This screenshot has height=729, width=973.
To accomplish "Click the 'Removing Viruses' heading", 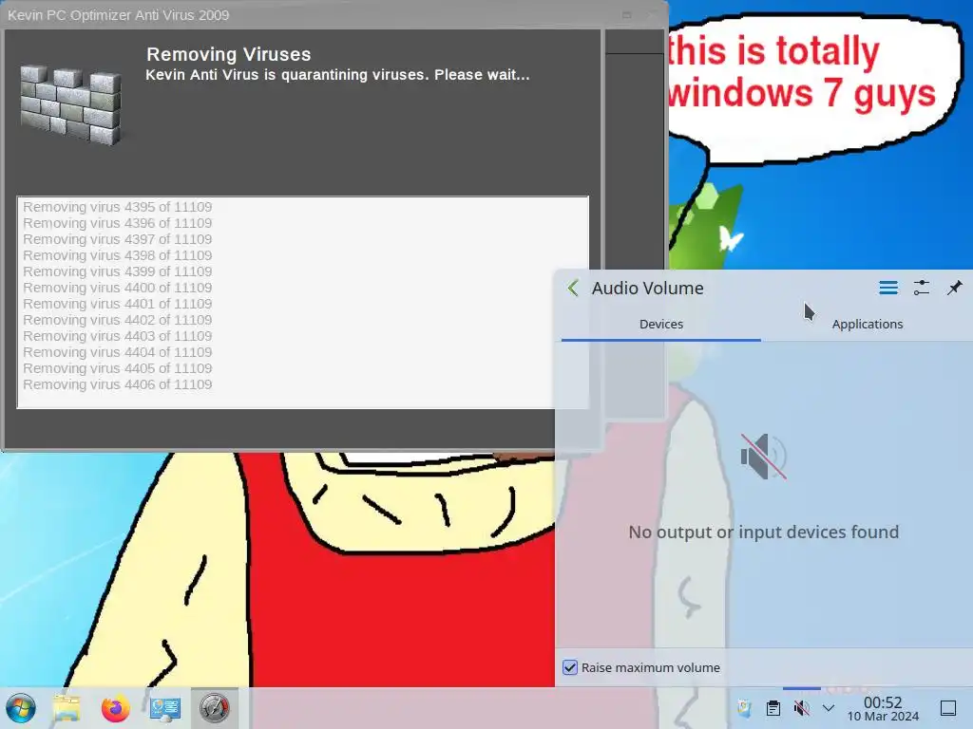I will pyautogui.click(x=228, y=54).
